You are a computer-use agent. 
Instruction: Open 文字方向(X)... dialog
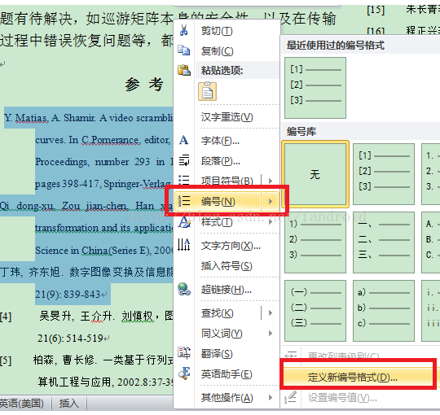231,246
